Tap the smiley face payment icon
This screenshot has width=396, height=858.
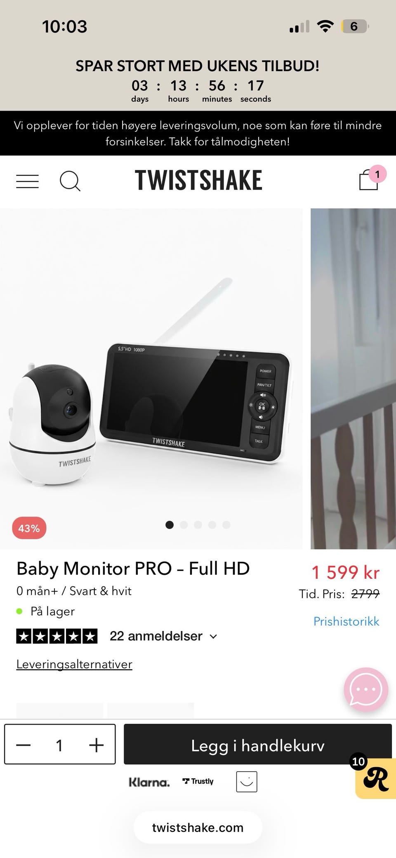click(247, 782)
